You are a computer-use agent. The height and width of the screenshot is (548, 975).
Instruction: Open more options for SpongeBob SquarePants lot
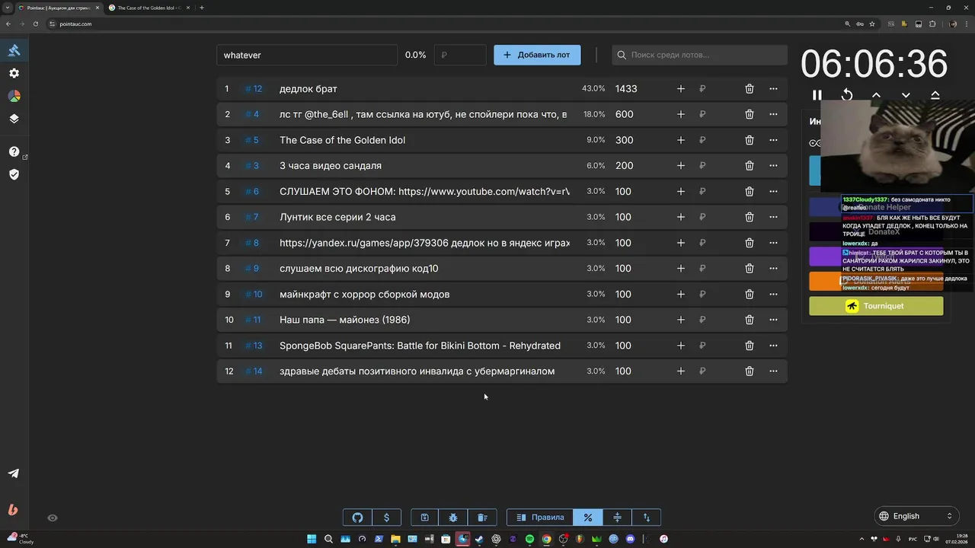[x=773, y=346]
